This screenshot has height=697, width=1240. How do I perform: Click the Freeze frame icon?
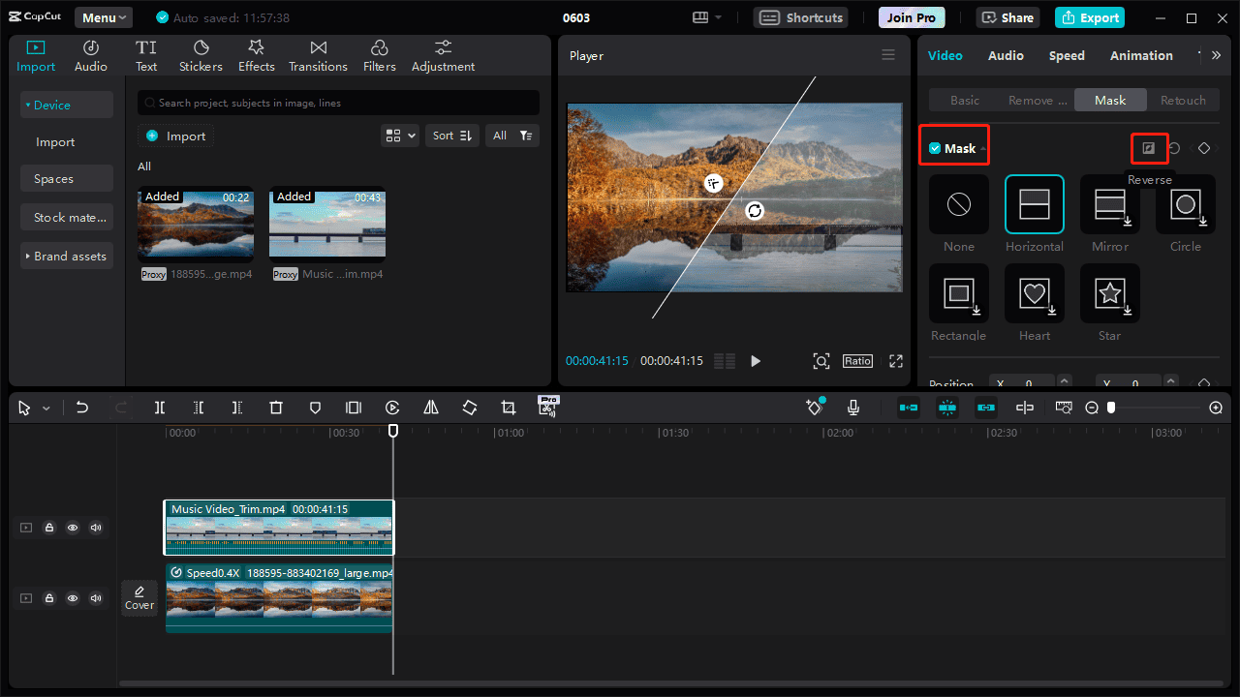tap(354, 408)
